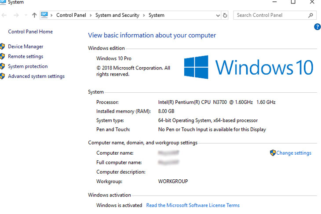Refresh the address bar location
This screenshot has height=214, width=321.
(225, 15)
